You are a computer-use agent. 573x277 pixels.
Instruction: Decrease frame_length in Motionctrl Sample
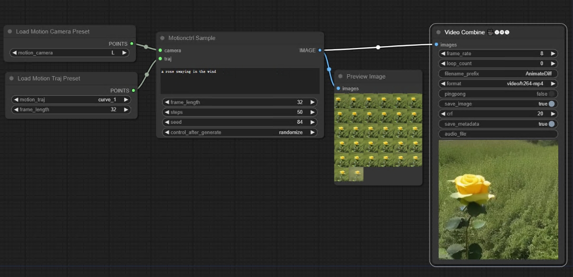tap(167, 102)
